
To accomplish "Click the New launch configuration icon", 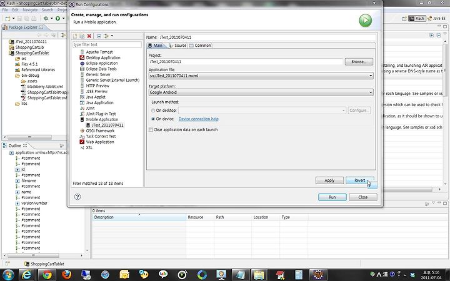I will click(x=75, y=36).
